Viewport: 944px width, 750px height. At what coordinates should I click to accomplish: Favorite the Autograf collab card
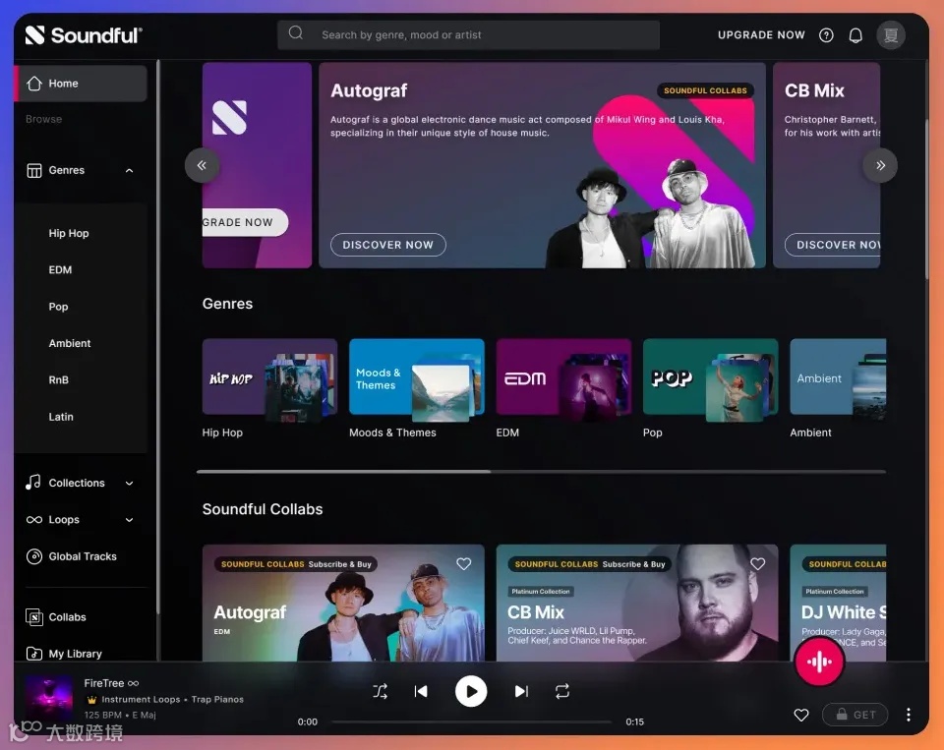(x=463, y=564)
